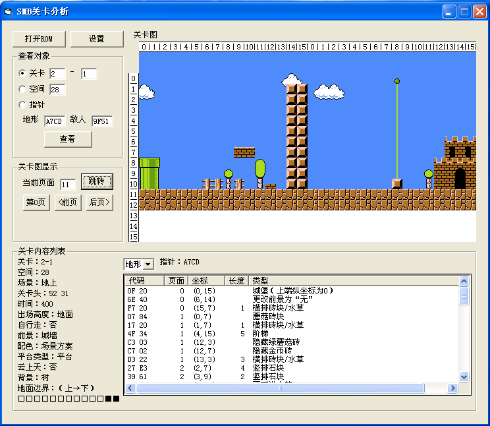Image resolution: width=490 pixels, height=426 pixels.
Task: Select list row with code F7 20
Action: tap(292, 308)
